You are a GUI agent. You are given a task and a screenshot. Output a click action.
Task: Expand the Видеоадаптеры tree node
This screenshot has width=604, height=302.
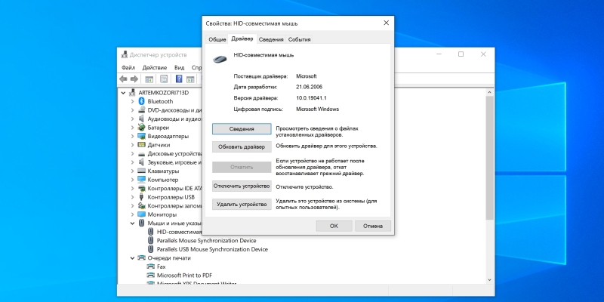coord(132,136)
